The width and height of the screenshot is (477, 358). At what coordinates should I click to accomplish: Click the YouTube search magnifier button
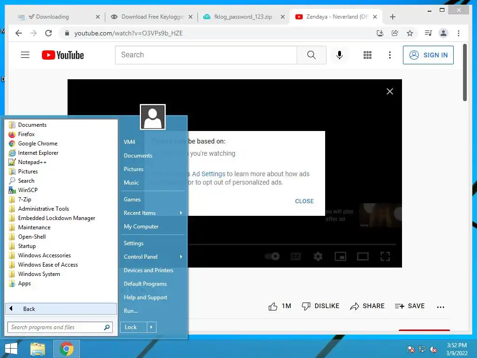click(312, 55)
